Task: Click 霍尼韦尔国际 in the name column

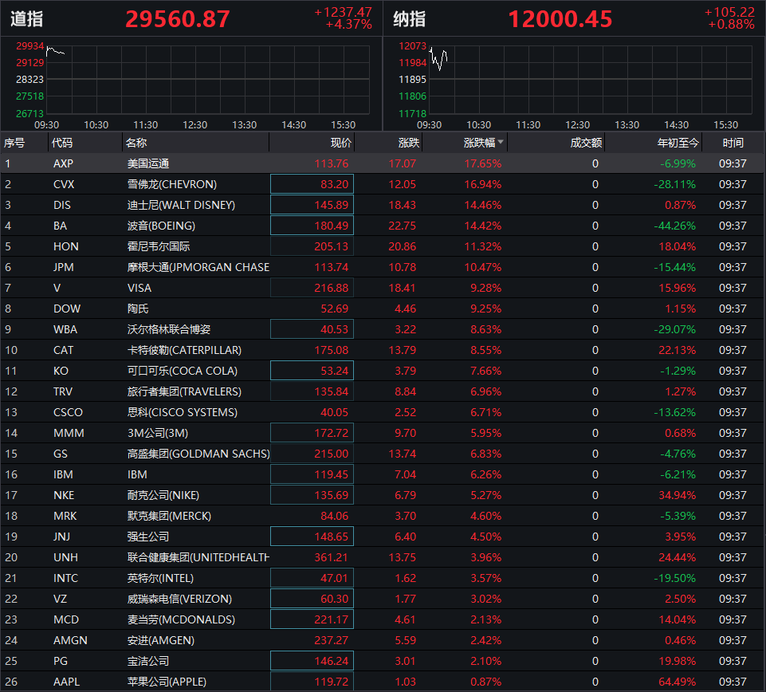Action: click(x=159, y=246)
